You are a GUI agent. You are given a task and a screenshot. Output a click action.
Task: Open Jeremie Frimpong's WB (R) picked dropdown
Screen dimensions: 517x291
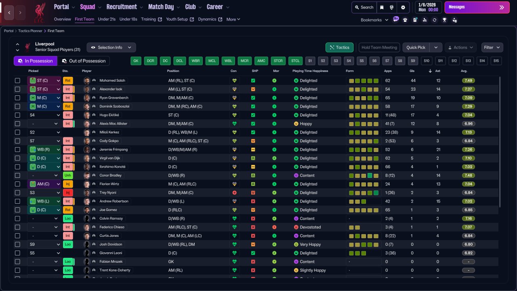coord(44,150)
